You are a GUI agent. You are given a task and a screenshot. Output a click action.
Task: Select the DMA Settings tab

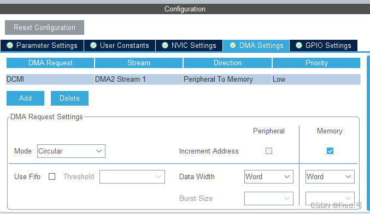(x=256, y=45)
